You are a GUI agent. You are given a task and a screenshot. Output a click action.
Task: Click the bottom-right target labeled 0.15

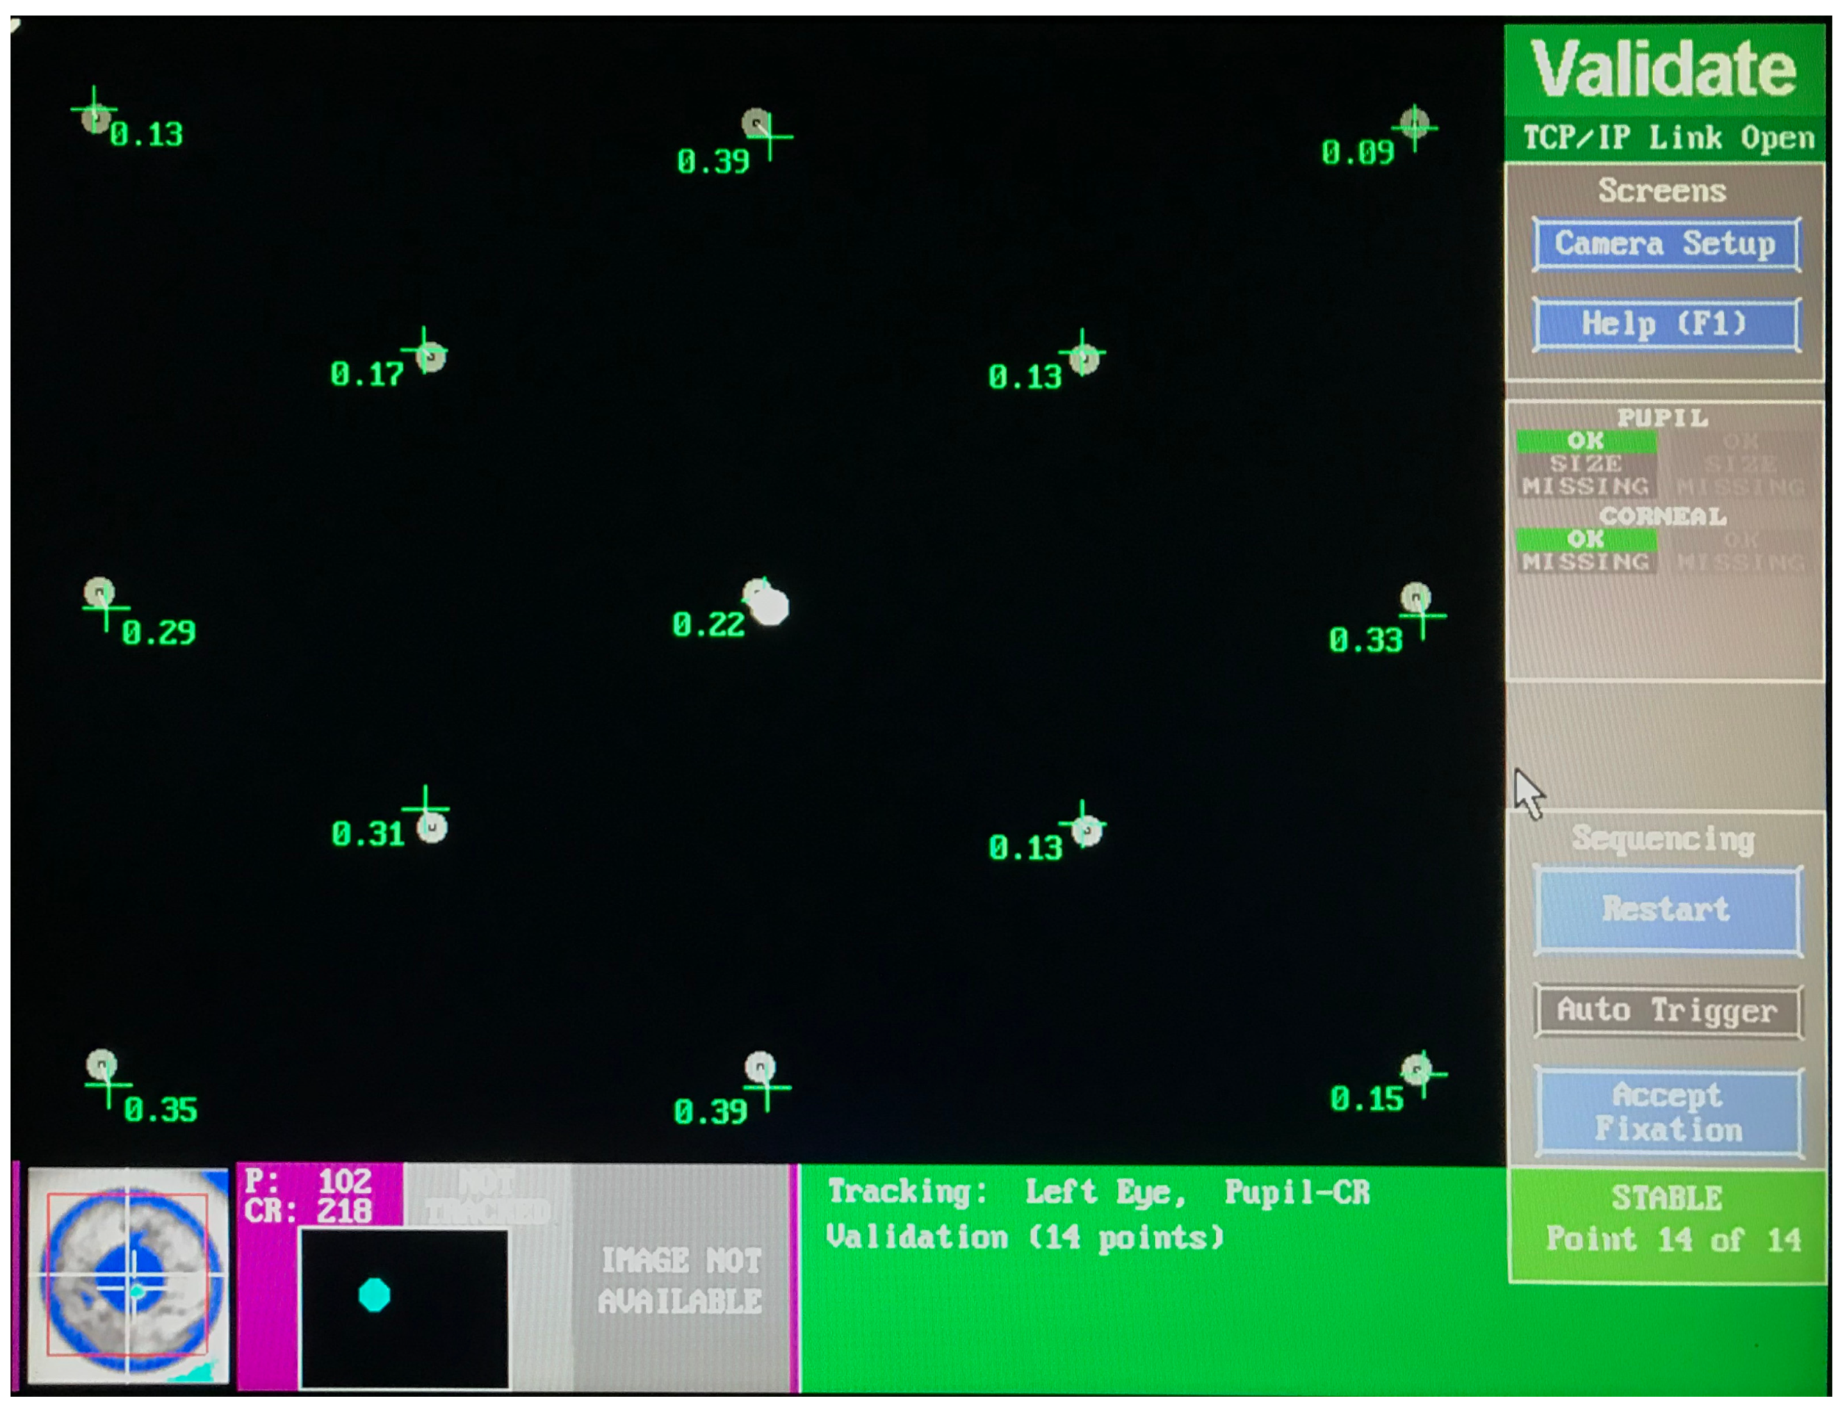point(1415,1069)
